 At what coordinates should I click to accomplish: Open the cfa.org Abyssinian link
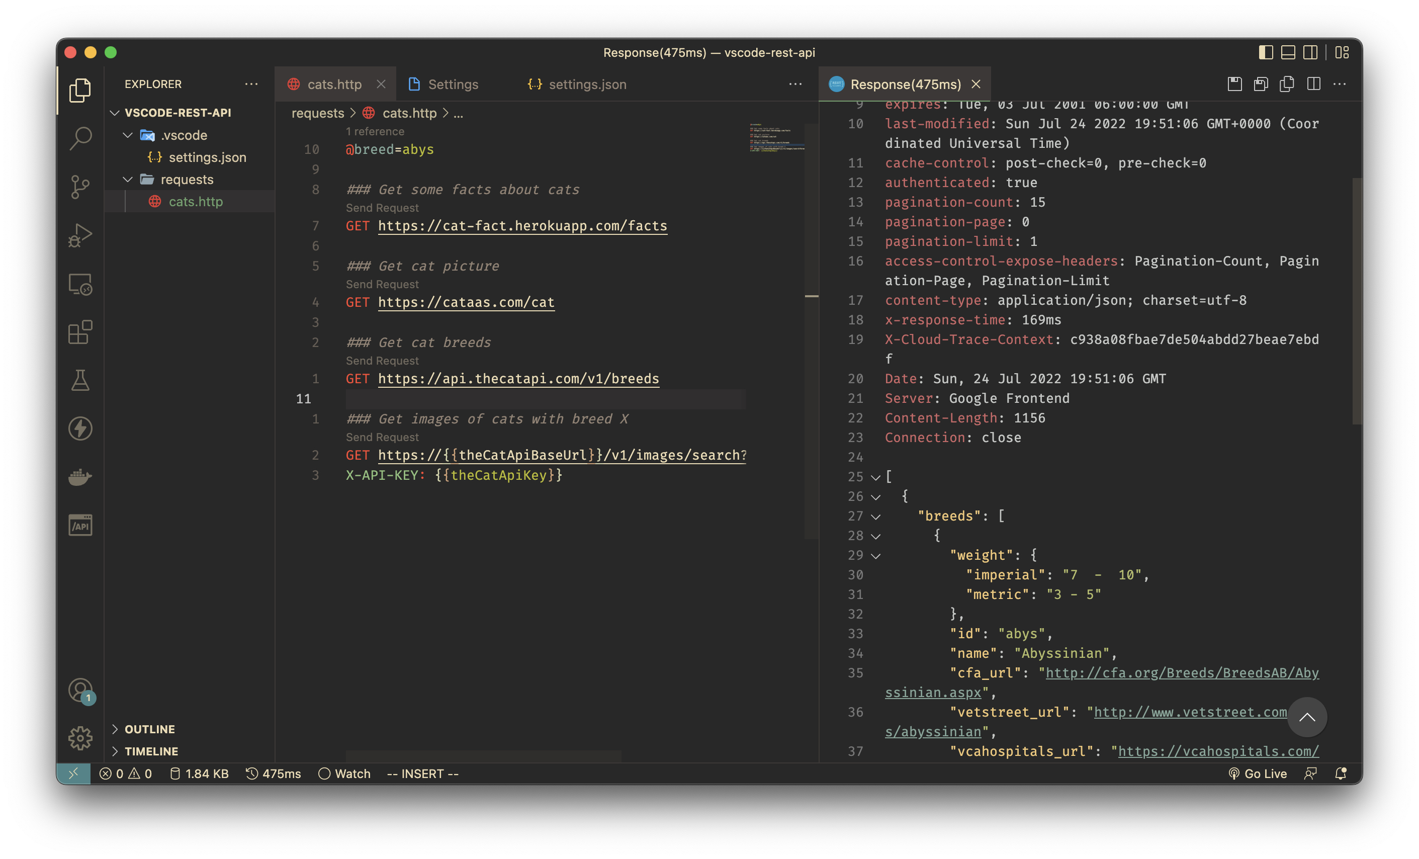click(x=1182, y=673)
